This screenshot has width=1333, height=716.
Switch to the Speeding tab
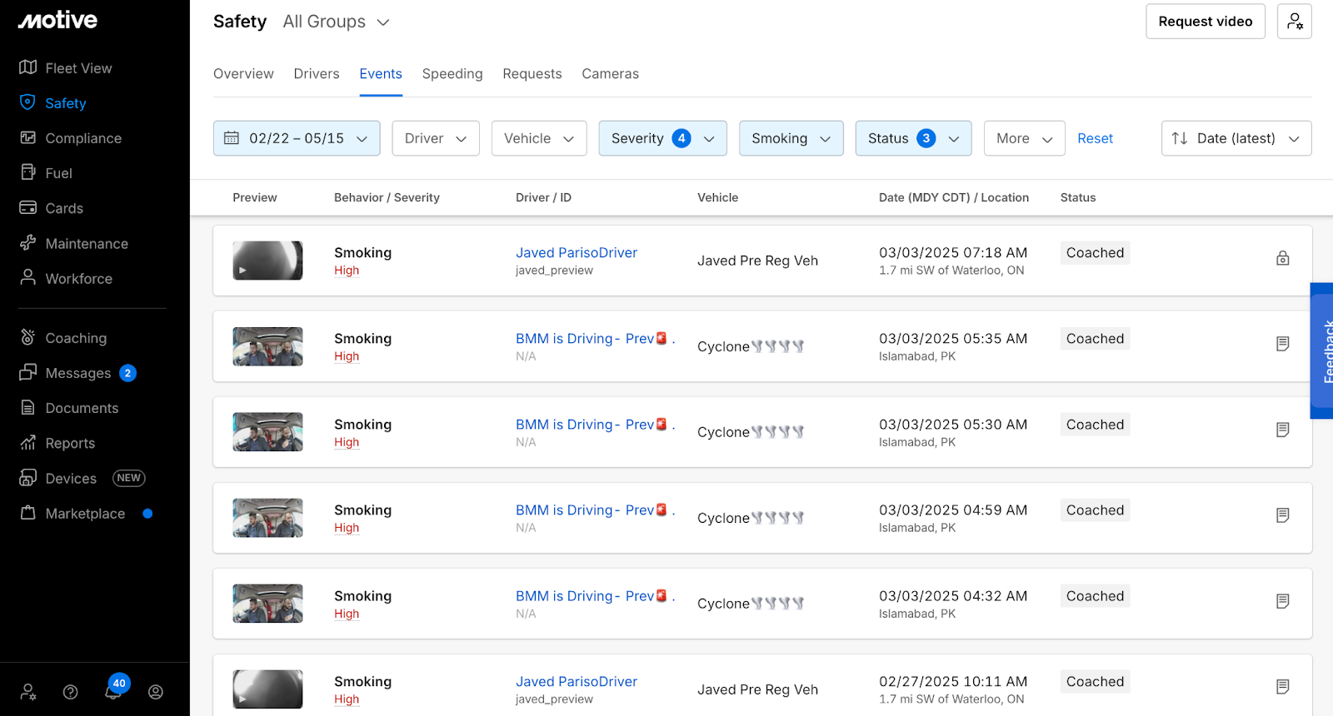pyautogui.click(x=452, y=74)
